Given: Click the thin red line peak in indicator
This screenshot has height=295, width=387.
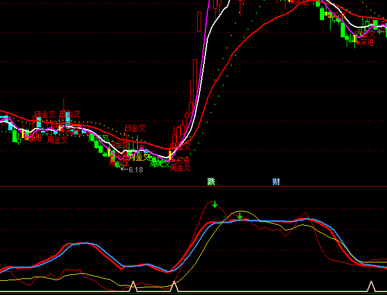Looking at the screenshot, I should [212, 202].
